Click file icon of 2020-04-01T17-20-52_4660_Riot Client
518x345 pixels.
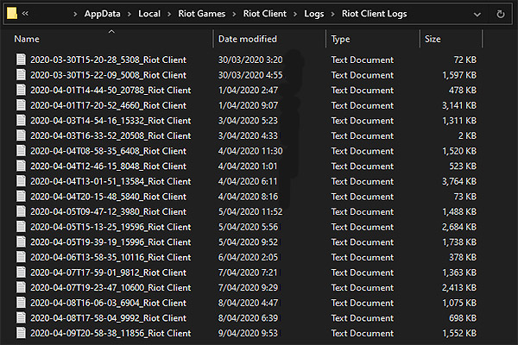tap(21, 105)
